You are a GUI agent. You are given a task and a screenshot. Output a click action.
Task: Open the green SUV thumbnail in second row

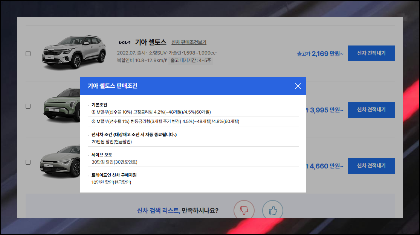[62, 106]
